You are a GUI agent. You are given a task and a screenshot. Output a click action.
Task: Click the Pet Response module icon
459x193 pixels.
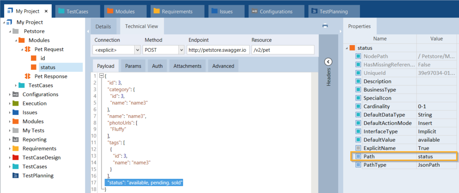[x=28, y=76]
